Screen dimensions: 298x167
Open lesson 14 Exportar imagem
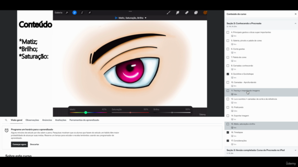240,116
